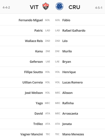Click the Cruzeiro club crest icon
The width and height of the screenshot is (105, 139).
pyautogui.click(x=59, y=6)
